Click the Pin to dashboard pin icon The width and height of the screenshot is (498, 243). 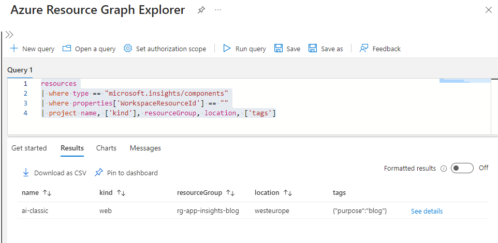[99, 173]
